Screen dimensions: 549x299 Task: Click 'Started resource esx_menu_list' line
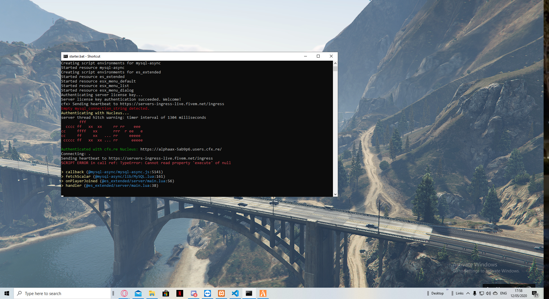[95, 86]
